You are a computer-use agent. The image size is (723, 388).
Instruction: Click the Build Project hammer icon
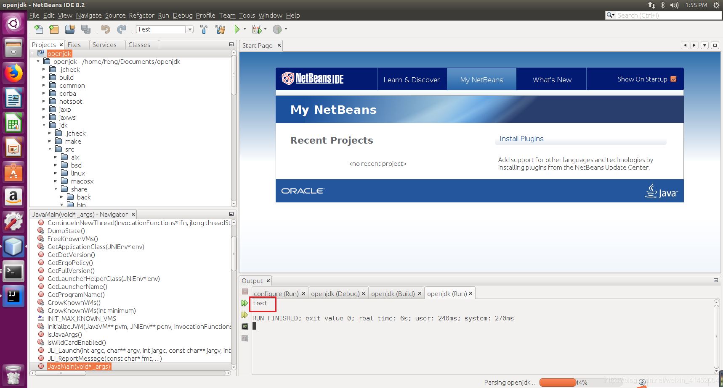[204, 29]
